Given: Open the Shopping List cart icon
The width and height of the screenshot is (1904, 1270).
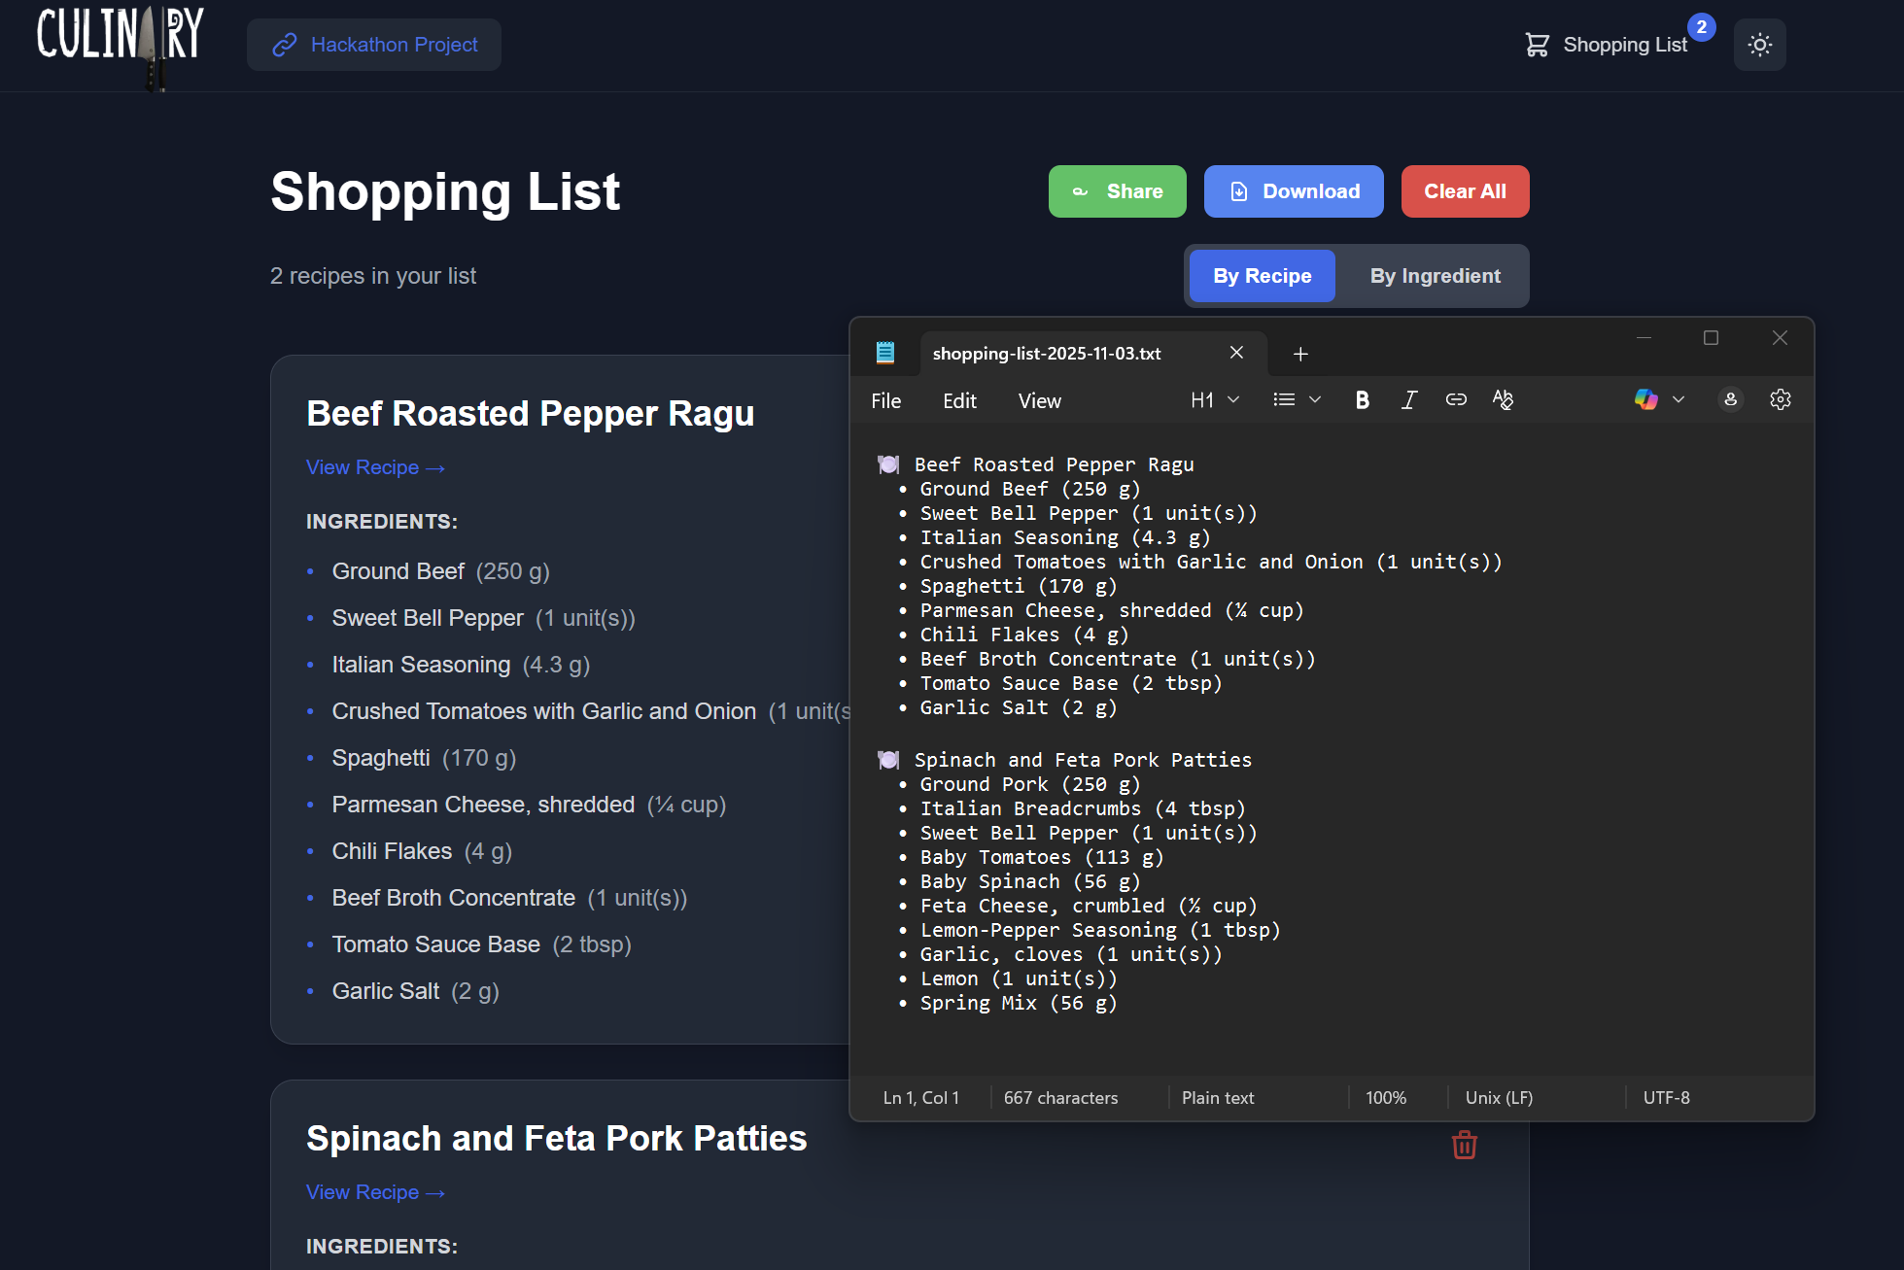Looking at the screenshot, I should 1537,45.
